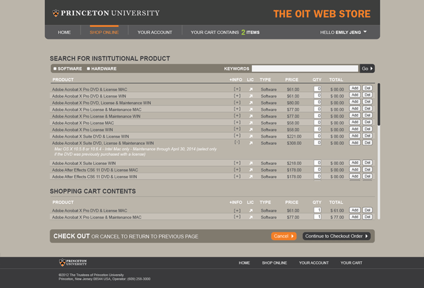424x288 pixels.
Task: Open license arrow for Adobe Acrobat X Suite License WIN
Action: [x=251, y=163]
